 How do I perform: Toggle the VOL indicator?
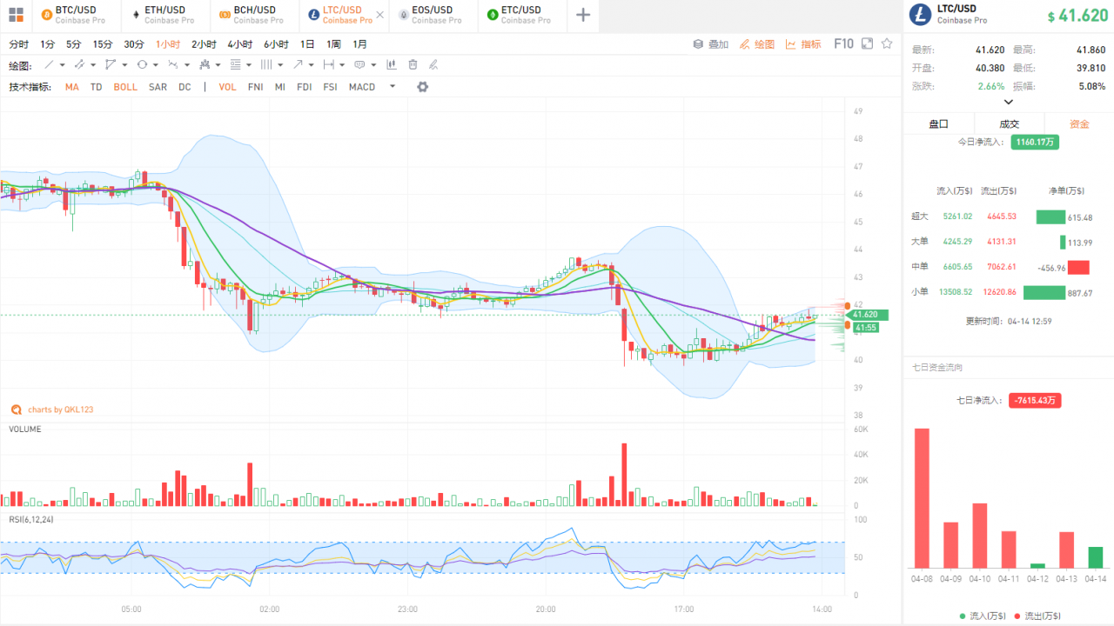227,87
